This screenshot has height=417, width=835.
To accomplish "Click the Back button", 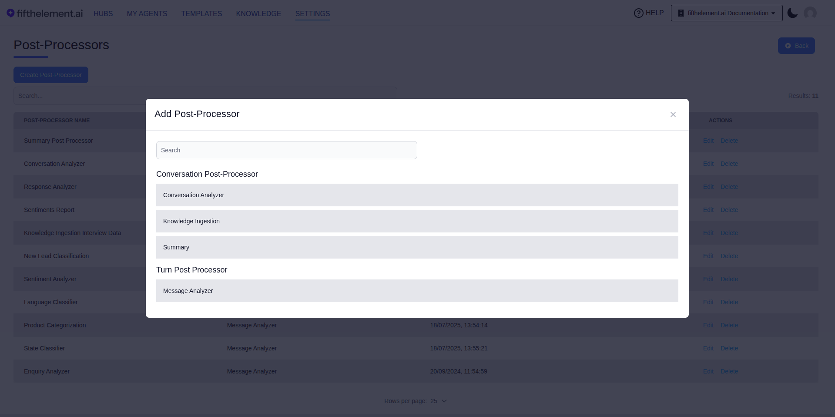I will (796, 46).
